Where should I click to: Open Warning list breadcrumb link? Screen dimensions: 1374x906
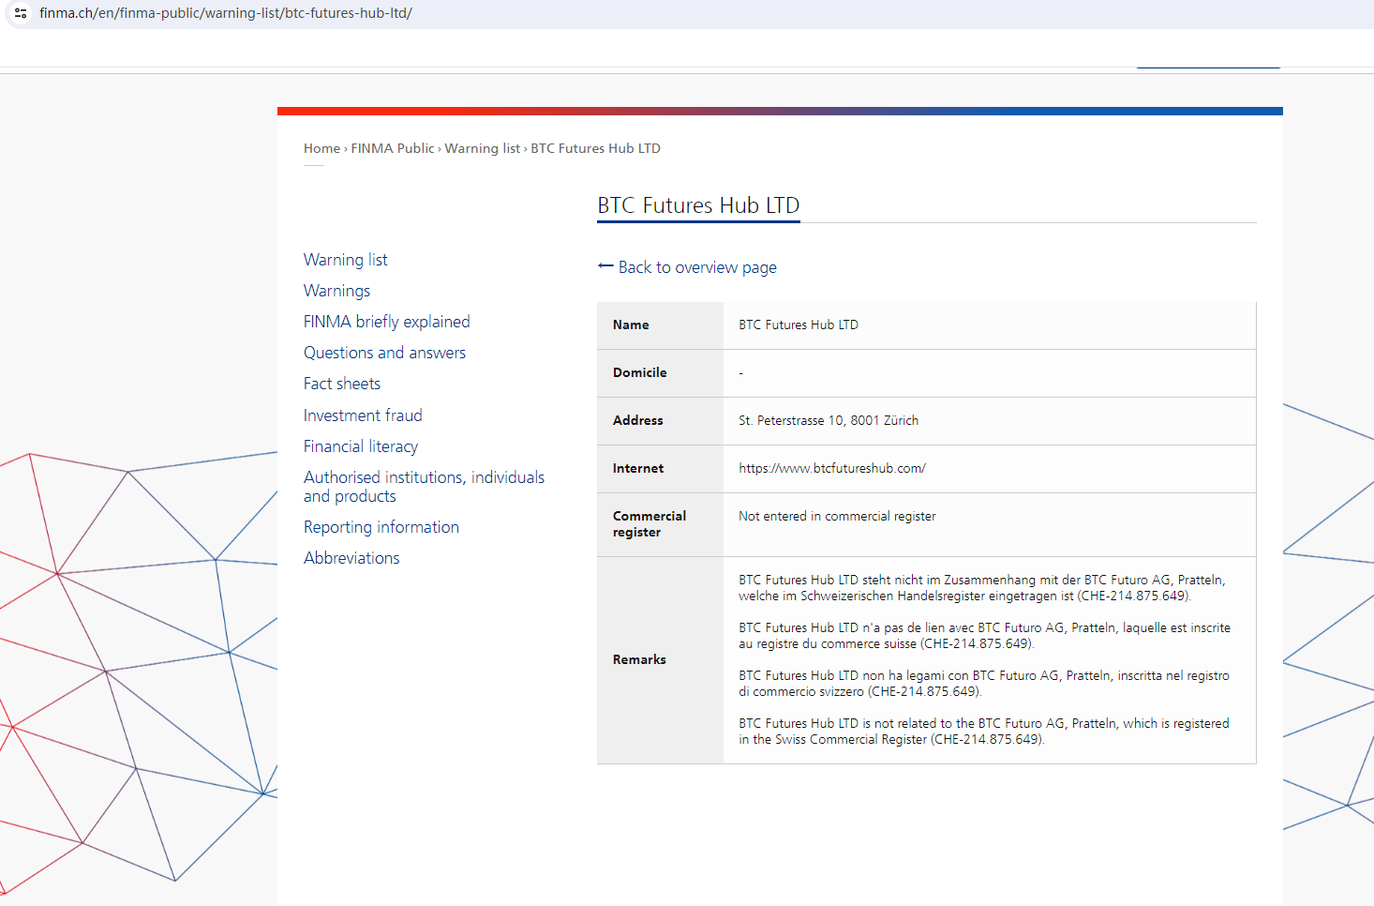pos(482,148)
